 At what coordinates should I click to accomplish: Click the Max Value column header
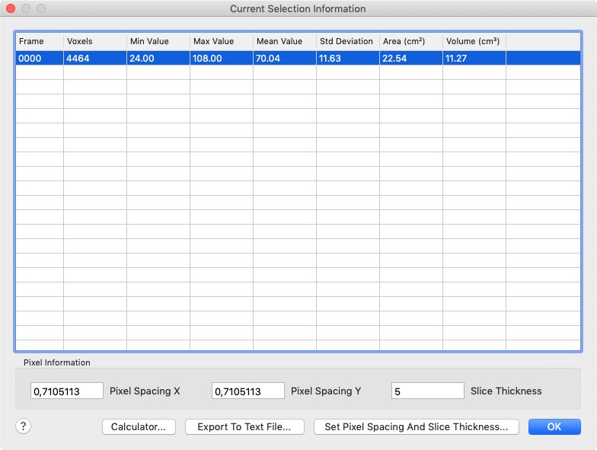point(221,41)
